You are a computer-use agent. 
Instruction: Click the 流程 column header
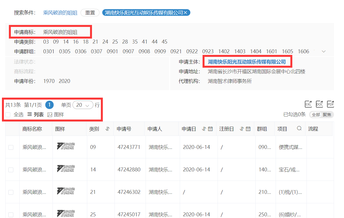tap(313, 129)
